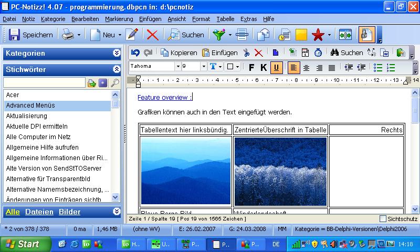Click the Speichern save icon

(14, 35)
